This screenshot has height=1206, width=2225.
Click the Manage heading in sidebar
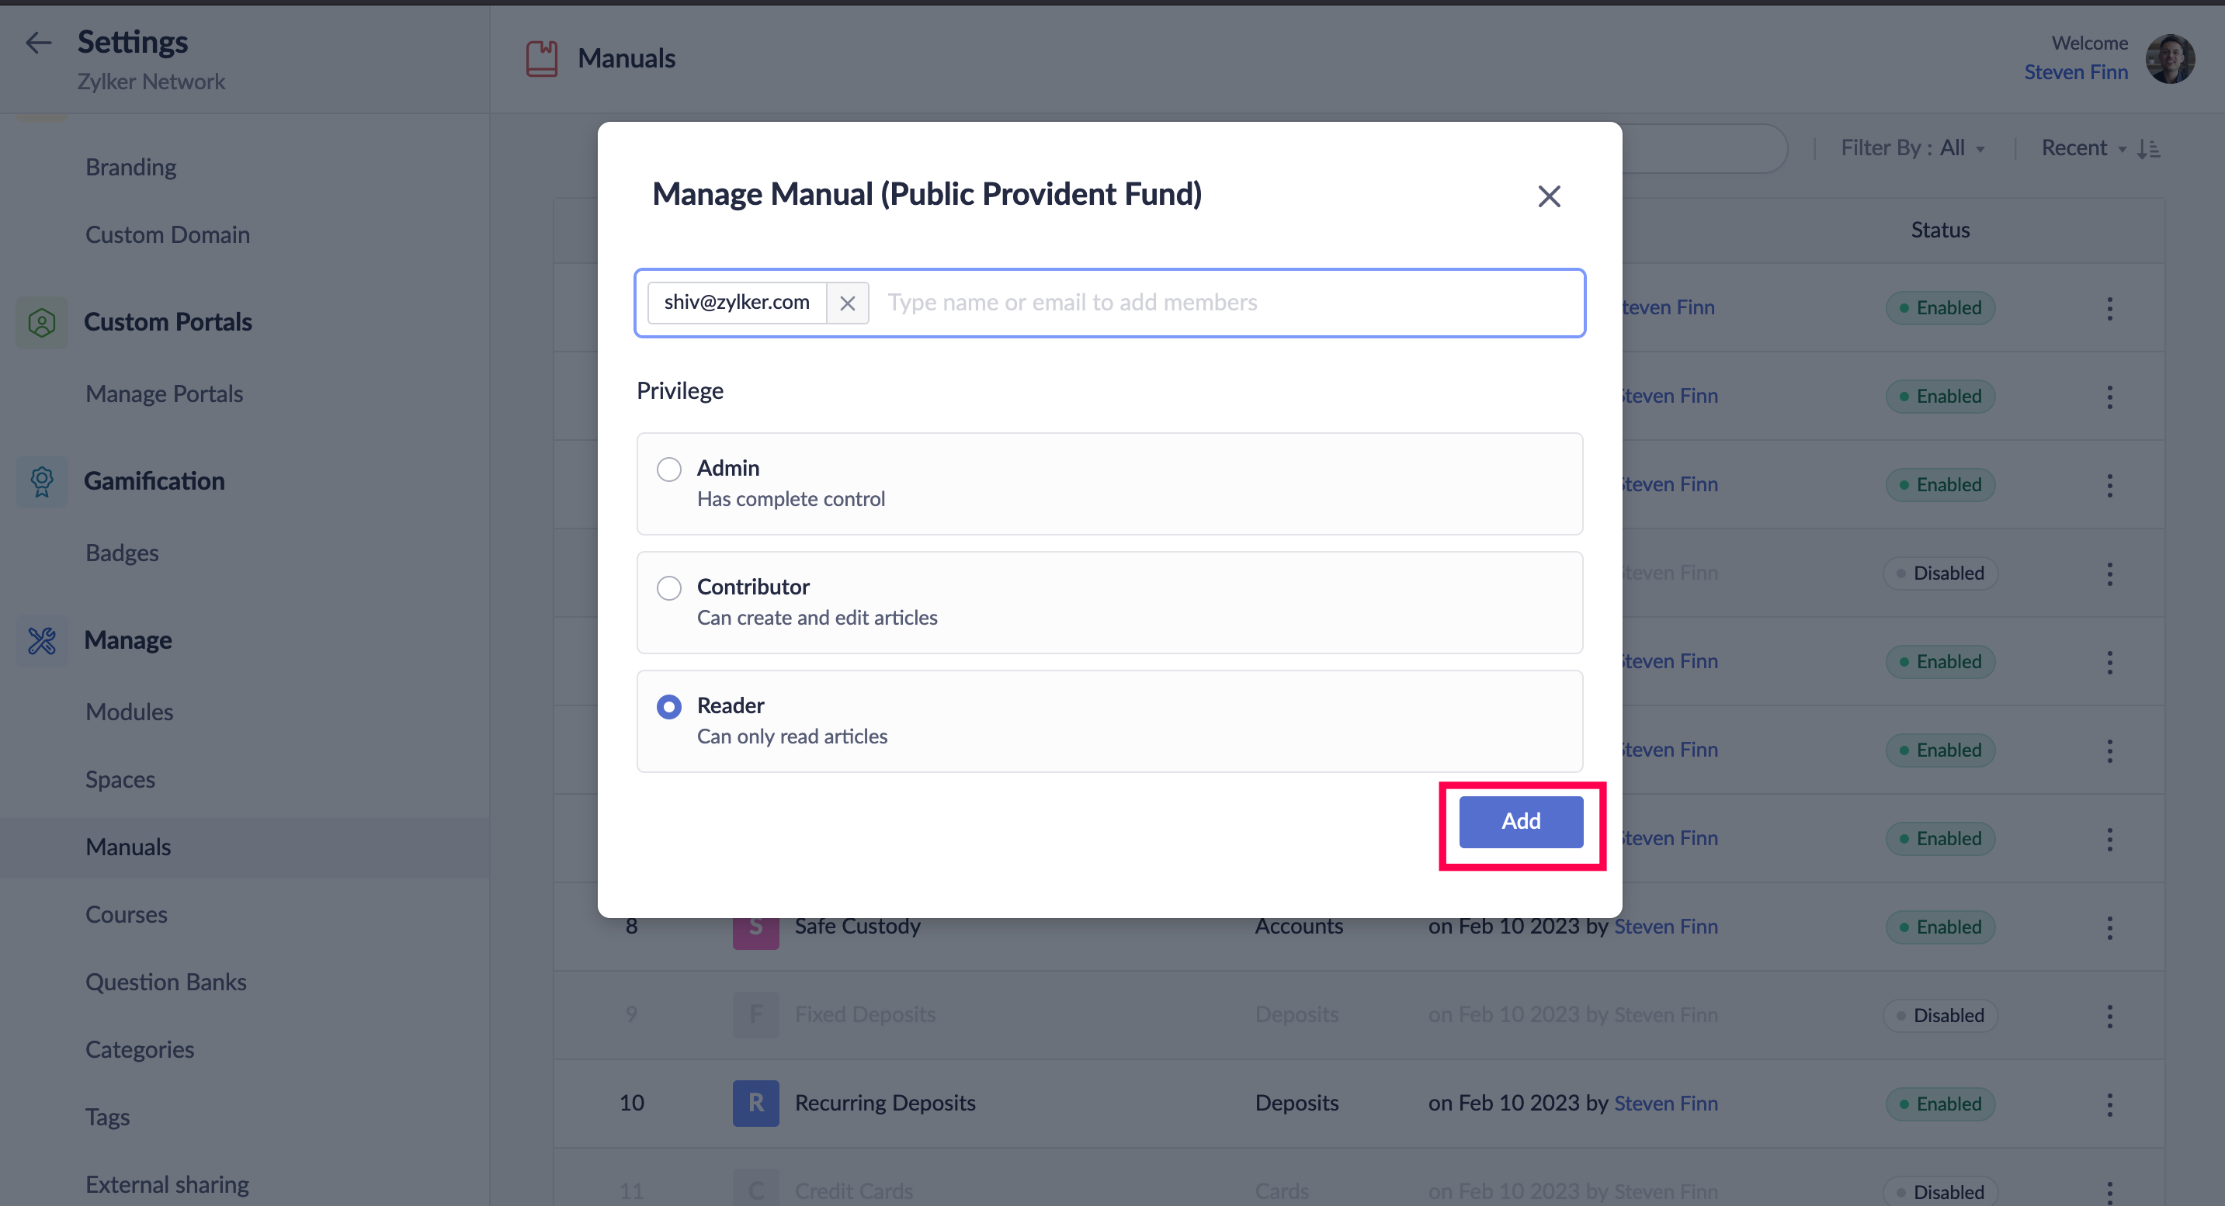pyautogui.click(x=128, y=640)
